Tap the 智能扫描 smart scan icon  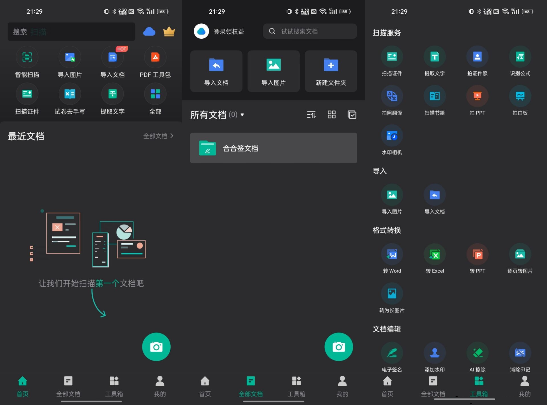27,57
